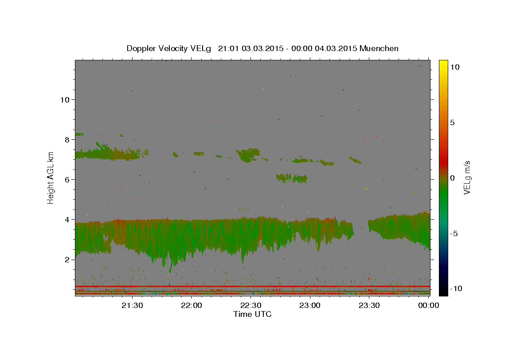Click the colorbar label '5'
This screenshot has height=355, width=532.
(x=452, y=122)
